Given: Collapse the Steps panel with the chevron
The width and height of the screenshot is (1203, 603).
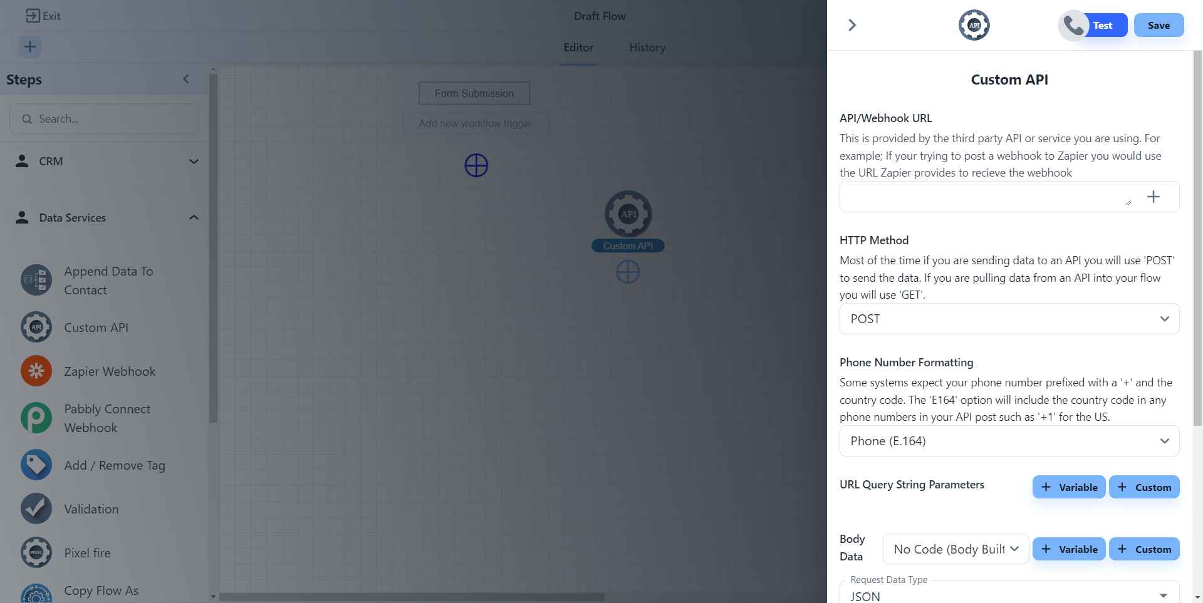Looking at the screenshot, I should tap(186, 79).
